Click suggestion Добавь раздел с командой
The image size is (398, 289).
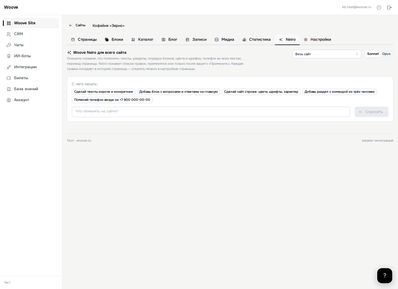point(339,92)
